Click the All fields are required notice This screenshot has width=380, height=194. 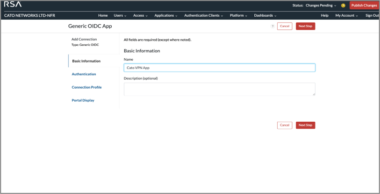(x=158, y=40)
